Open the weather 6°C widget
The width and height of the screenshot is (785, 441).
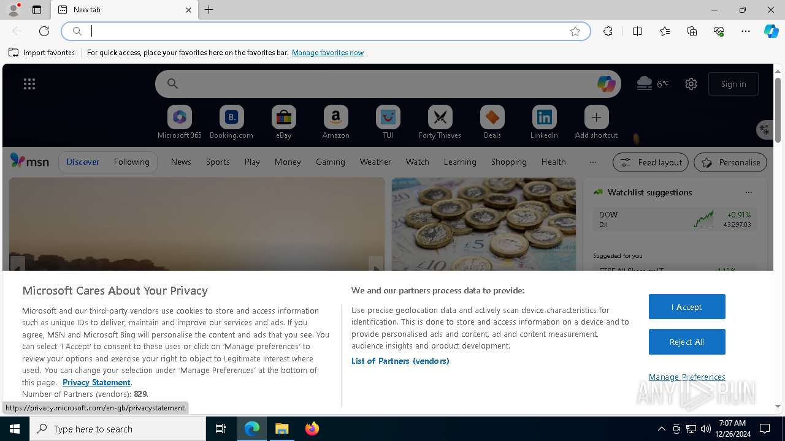tap(653, 83)
